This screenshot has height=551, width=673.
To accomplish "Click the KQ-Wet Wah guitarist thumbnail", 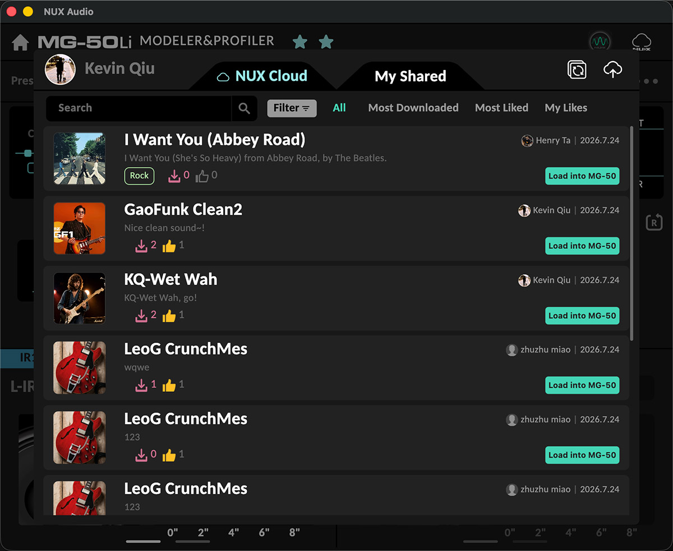I will 79,298.
